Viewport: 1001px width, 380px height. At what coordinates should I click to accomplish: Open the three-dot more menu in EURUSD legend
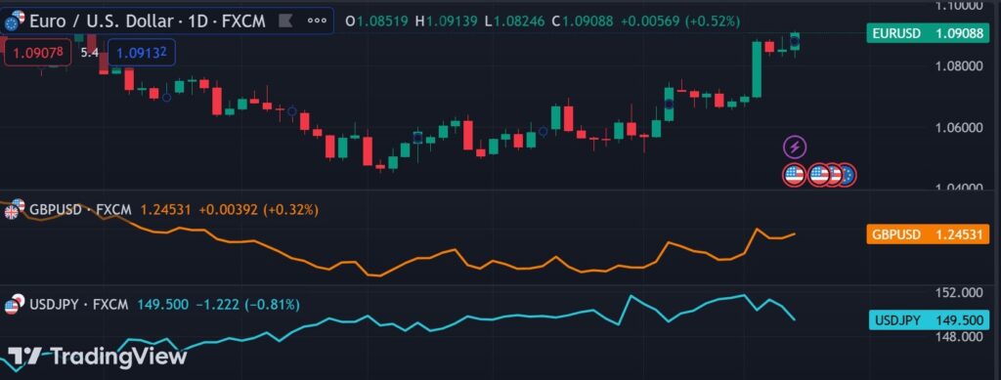click(317, 21)
